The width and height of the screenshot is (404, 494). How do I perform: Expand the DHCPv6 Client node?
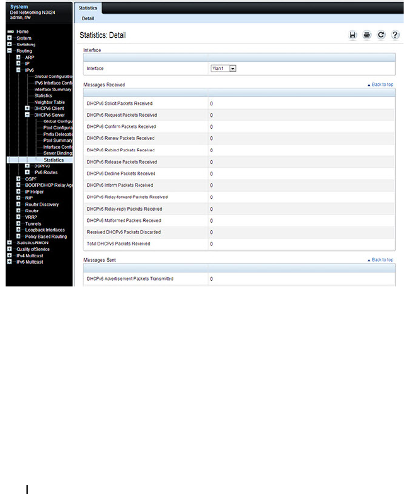tap(27, 108)
